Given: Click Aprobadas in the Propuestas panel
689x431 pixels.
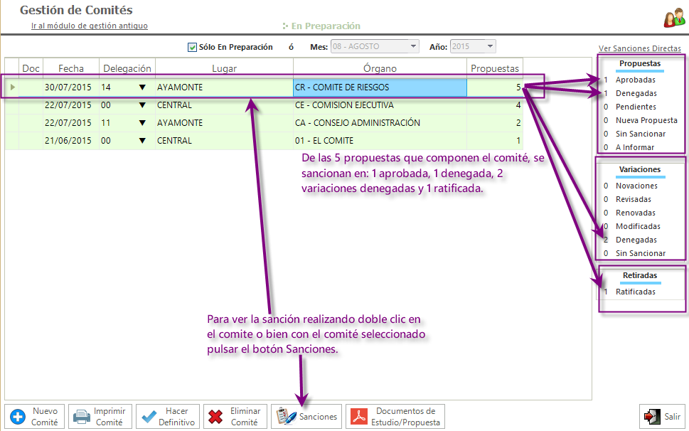Looking at the screenshot, I should point(636,80).
